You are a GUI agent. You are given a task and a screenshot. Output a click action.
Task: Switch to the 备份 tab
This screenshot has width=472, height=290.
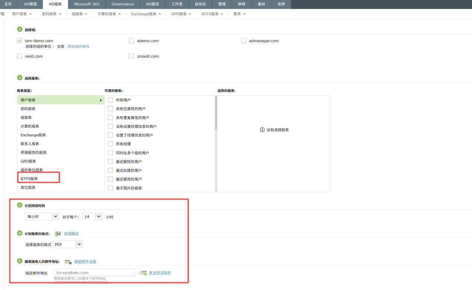(262, 4)
